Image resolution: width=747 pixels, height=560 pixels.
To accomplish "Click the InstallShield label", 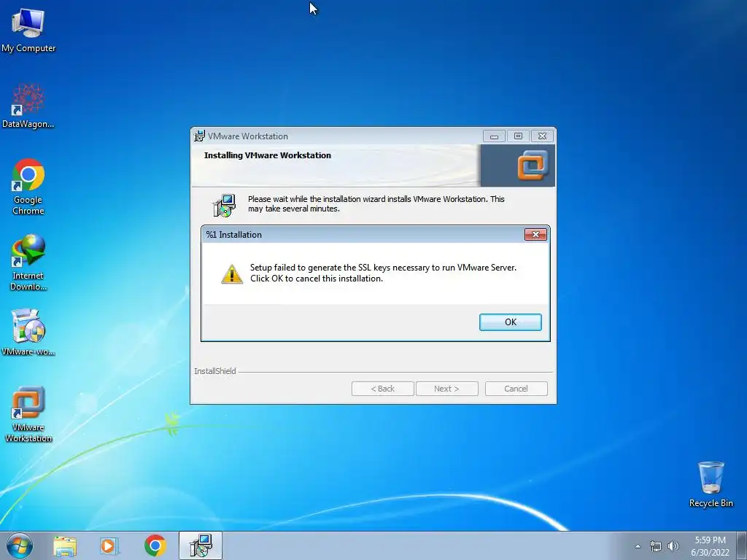I will (215, 371).
